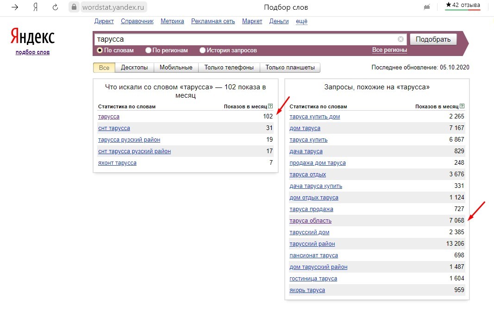This screenshot has height=311, width=494.
Task: Click the padlock site security icon
Action: [74, 7]
